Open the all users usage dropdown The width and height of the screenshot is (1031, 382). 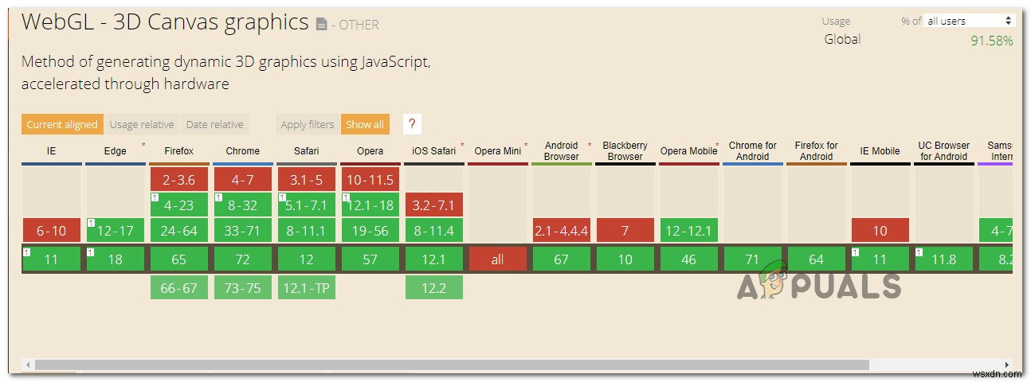969,21
